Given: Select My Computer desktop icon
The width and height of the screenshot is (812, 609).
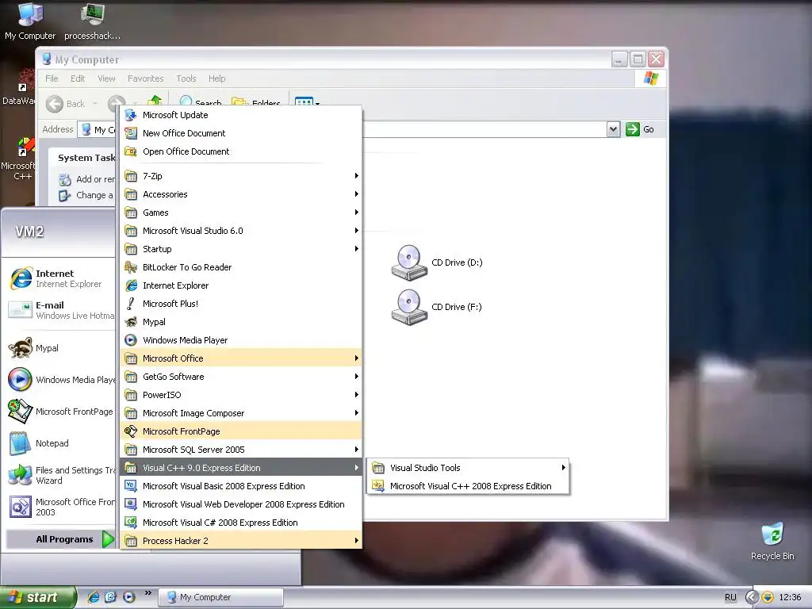Looking at the screenshot, I should tap(30, 21).
